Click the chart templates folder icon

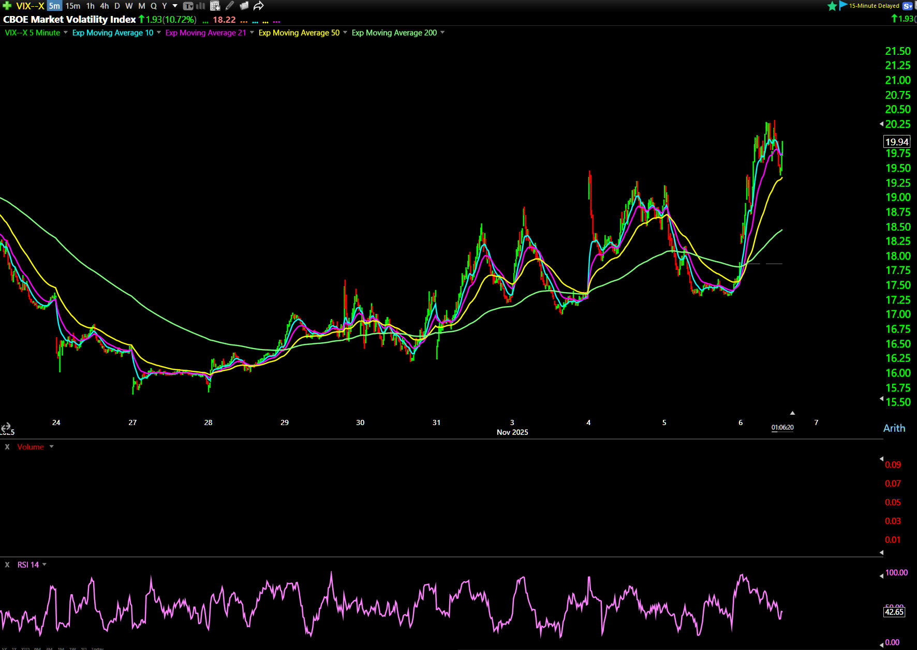pos(244,6)
